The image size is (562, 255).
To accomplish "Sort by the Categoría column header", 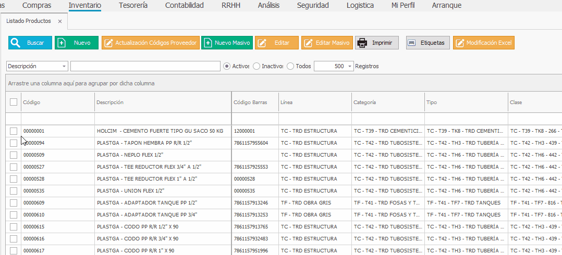I will (x=388, y=103).
